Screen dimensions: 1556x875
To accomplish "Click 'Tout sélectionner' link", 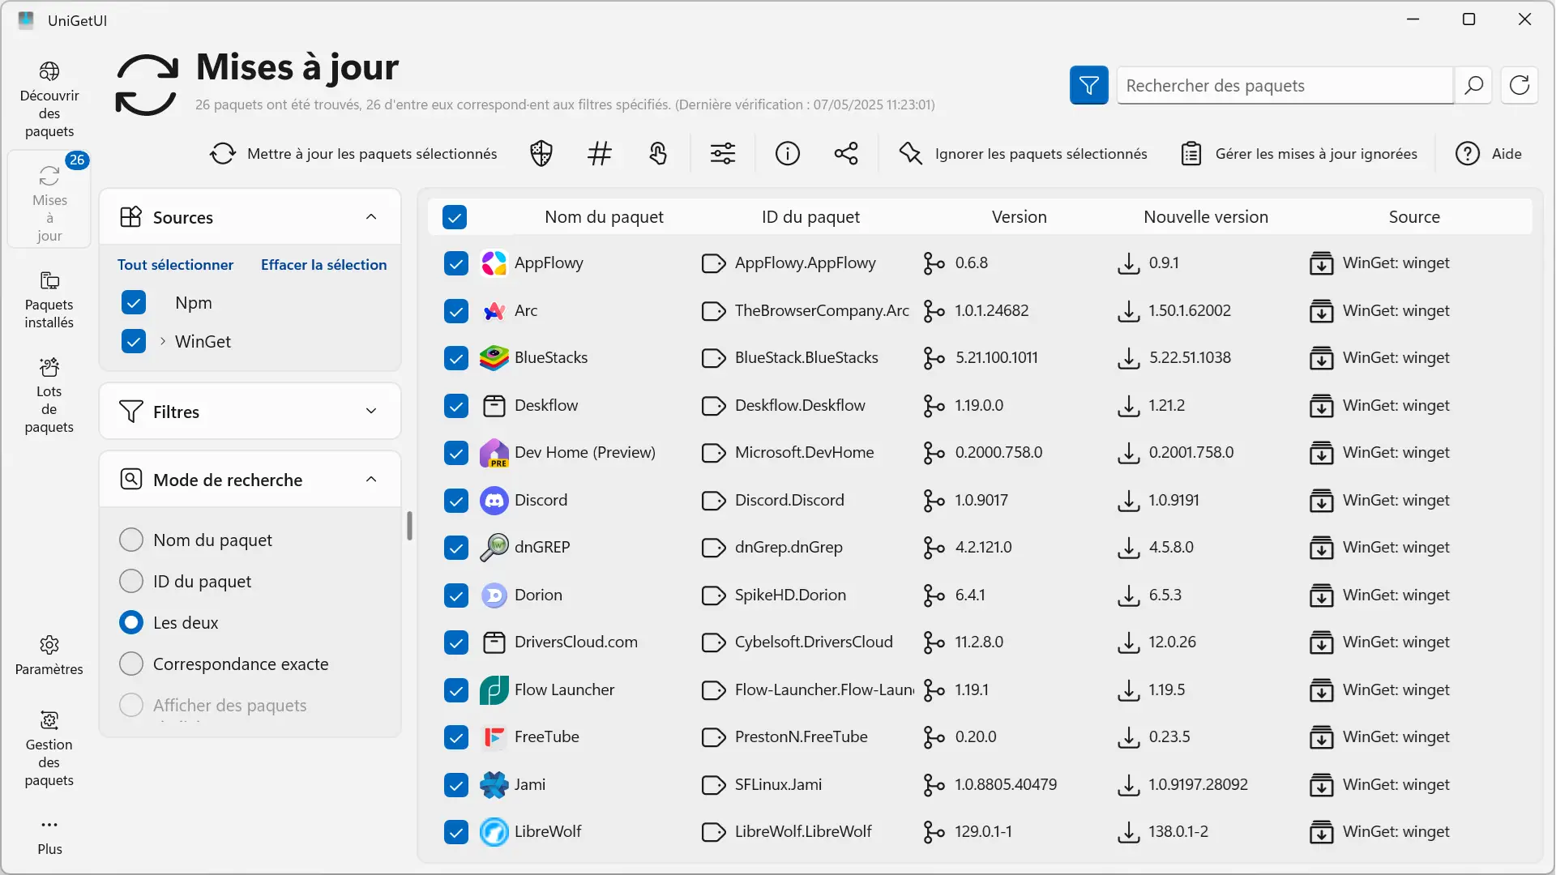I will click(175, 265).
